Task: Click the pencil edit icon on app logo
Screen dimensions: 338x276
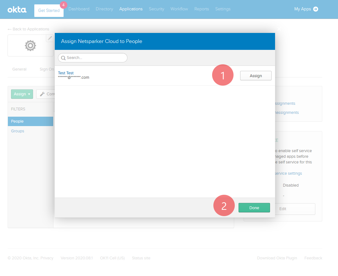Action: (x=50, y=38)
